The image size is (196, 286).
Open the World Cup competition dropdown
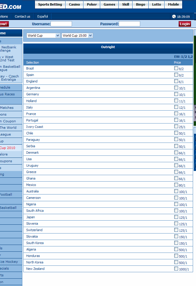[43, 35]
